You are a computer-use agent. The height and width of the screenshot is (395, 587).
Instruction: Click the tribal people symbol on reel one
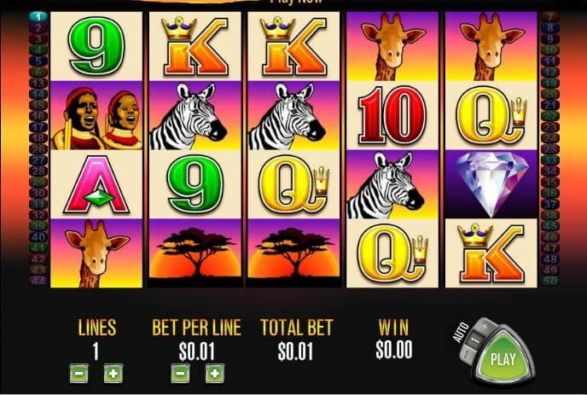[96, 115]
